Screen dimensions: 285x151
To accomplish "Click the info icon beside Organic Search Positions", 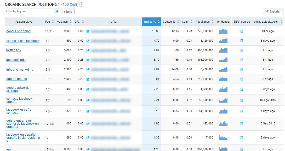I will pyautogui.click(x=81, y=4).
